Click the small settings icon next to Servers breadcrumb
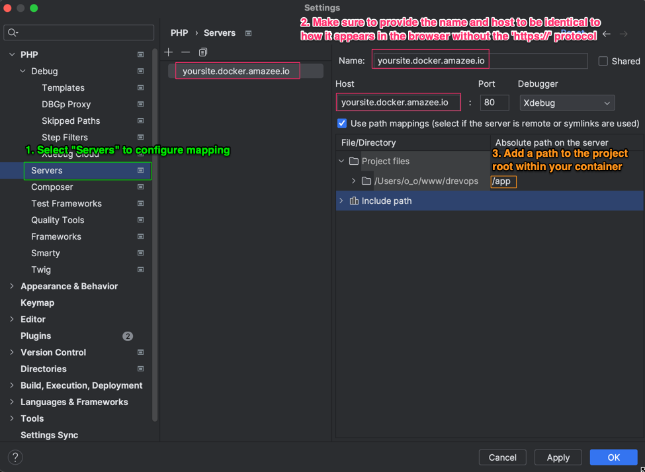This screenshot has width=645, height=472. coord(247,32)
